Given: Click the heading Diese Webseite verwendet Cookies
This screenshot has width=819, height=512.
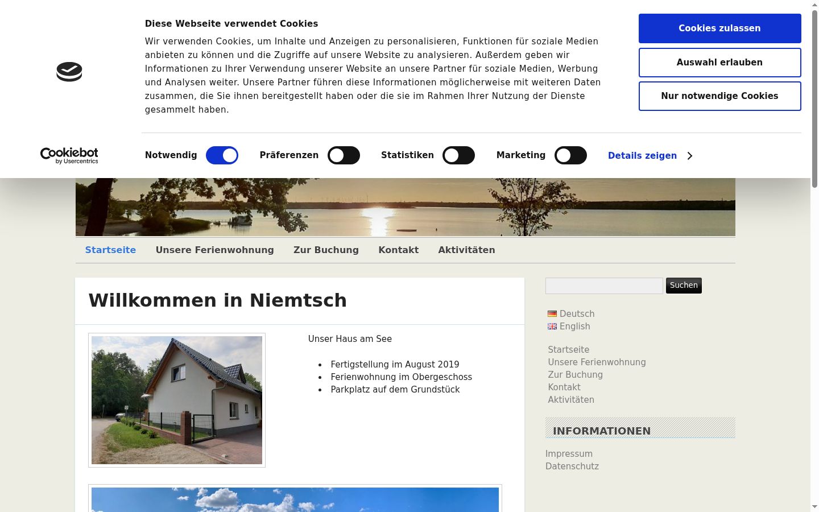Looking at the screenshot, I should pos(231,23).
